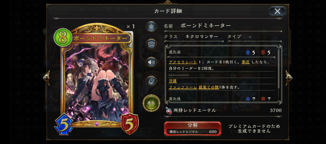Click the star favorite icon
Viewport: 326px width, 144px height.
pyautogui.click(x=151, y=26)
